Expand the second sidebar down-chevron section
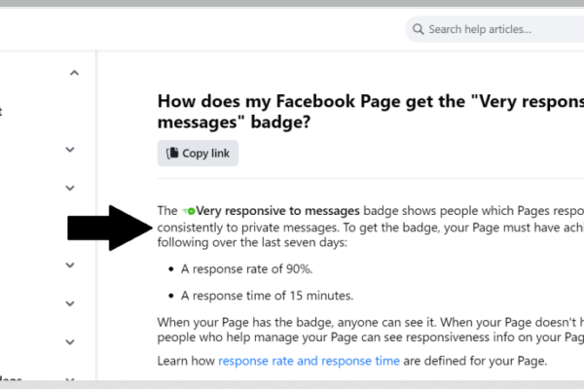This screenshot has width=584, height=389. (70, 189)
